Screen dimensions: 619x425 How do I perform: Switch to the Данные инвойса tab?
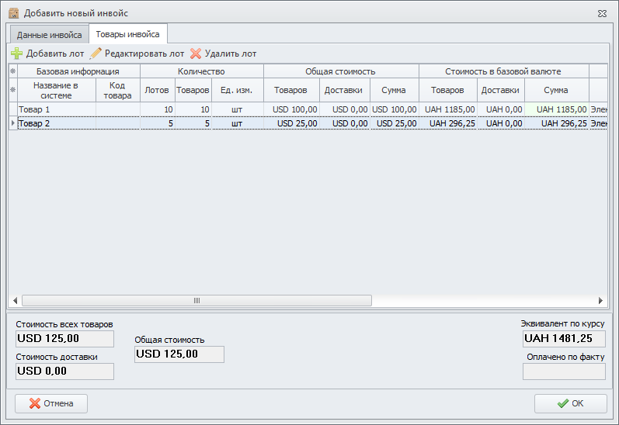tap(49, 35)
